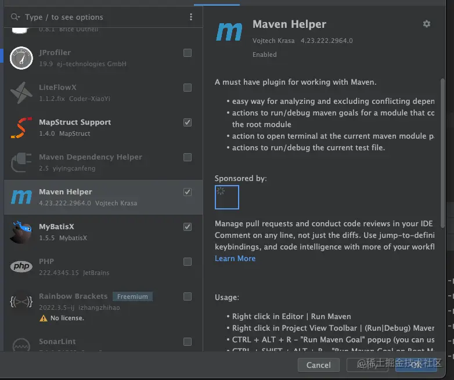Click the Maven Helper icon in list
454x380 pixels.
21,197
